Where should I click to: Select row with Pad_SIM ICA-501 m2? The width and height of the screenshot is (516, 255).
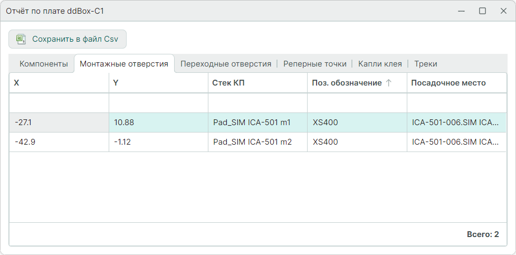pos(252,142)
